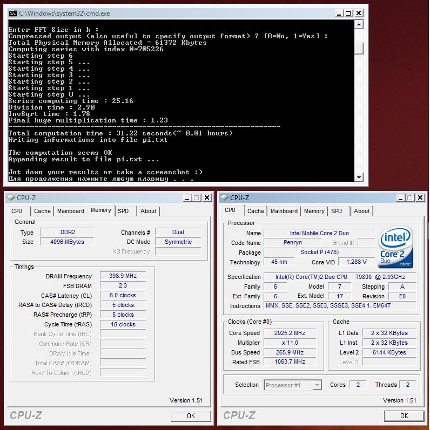Click the empty Brand ID field
Viewport: 430px width, 430px height.
[366, 242]
